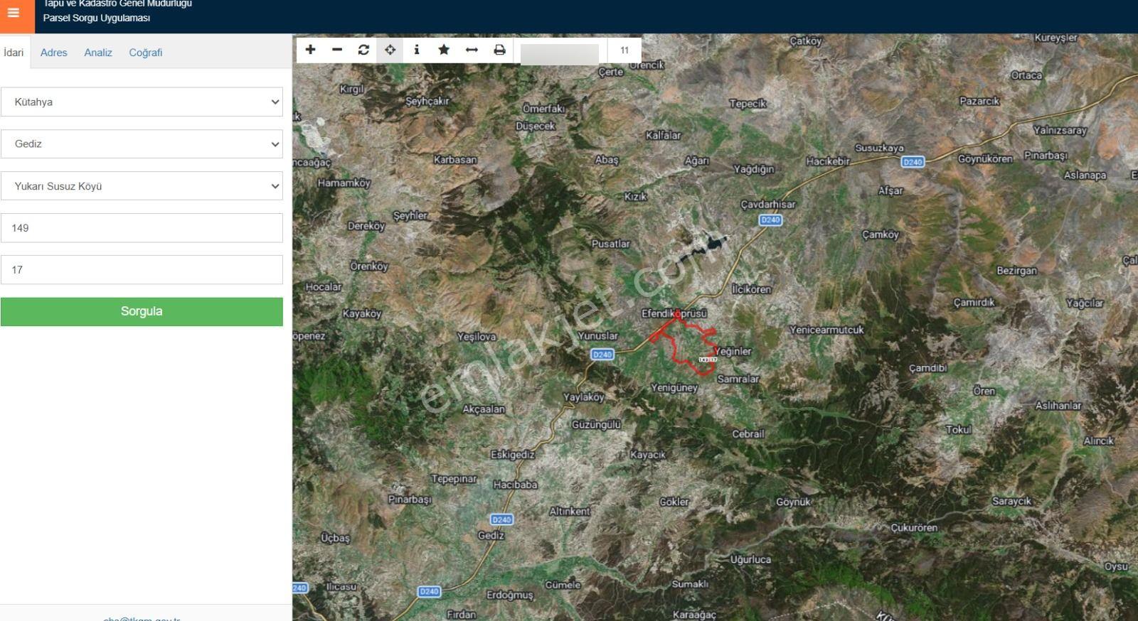Click the green Sorgula button
The width and height of the screenshot is (1138, 621).
(x=142, y=311)
